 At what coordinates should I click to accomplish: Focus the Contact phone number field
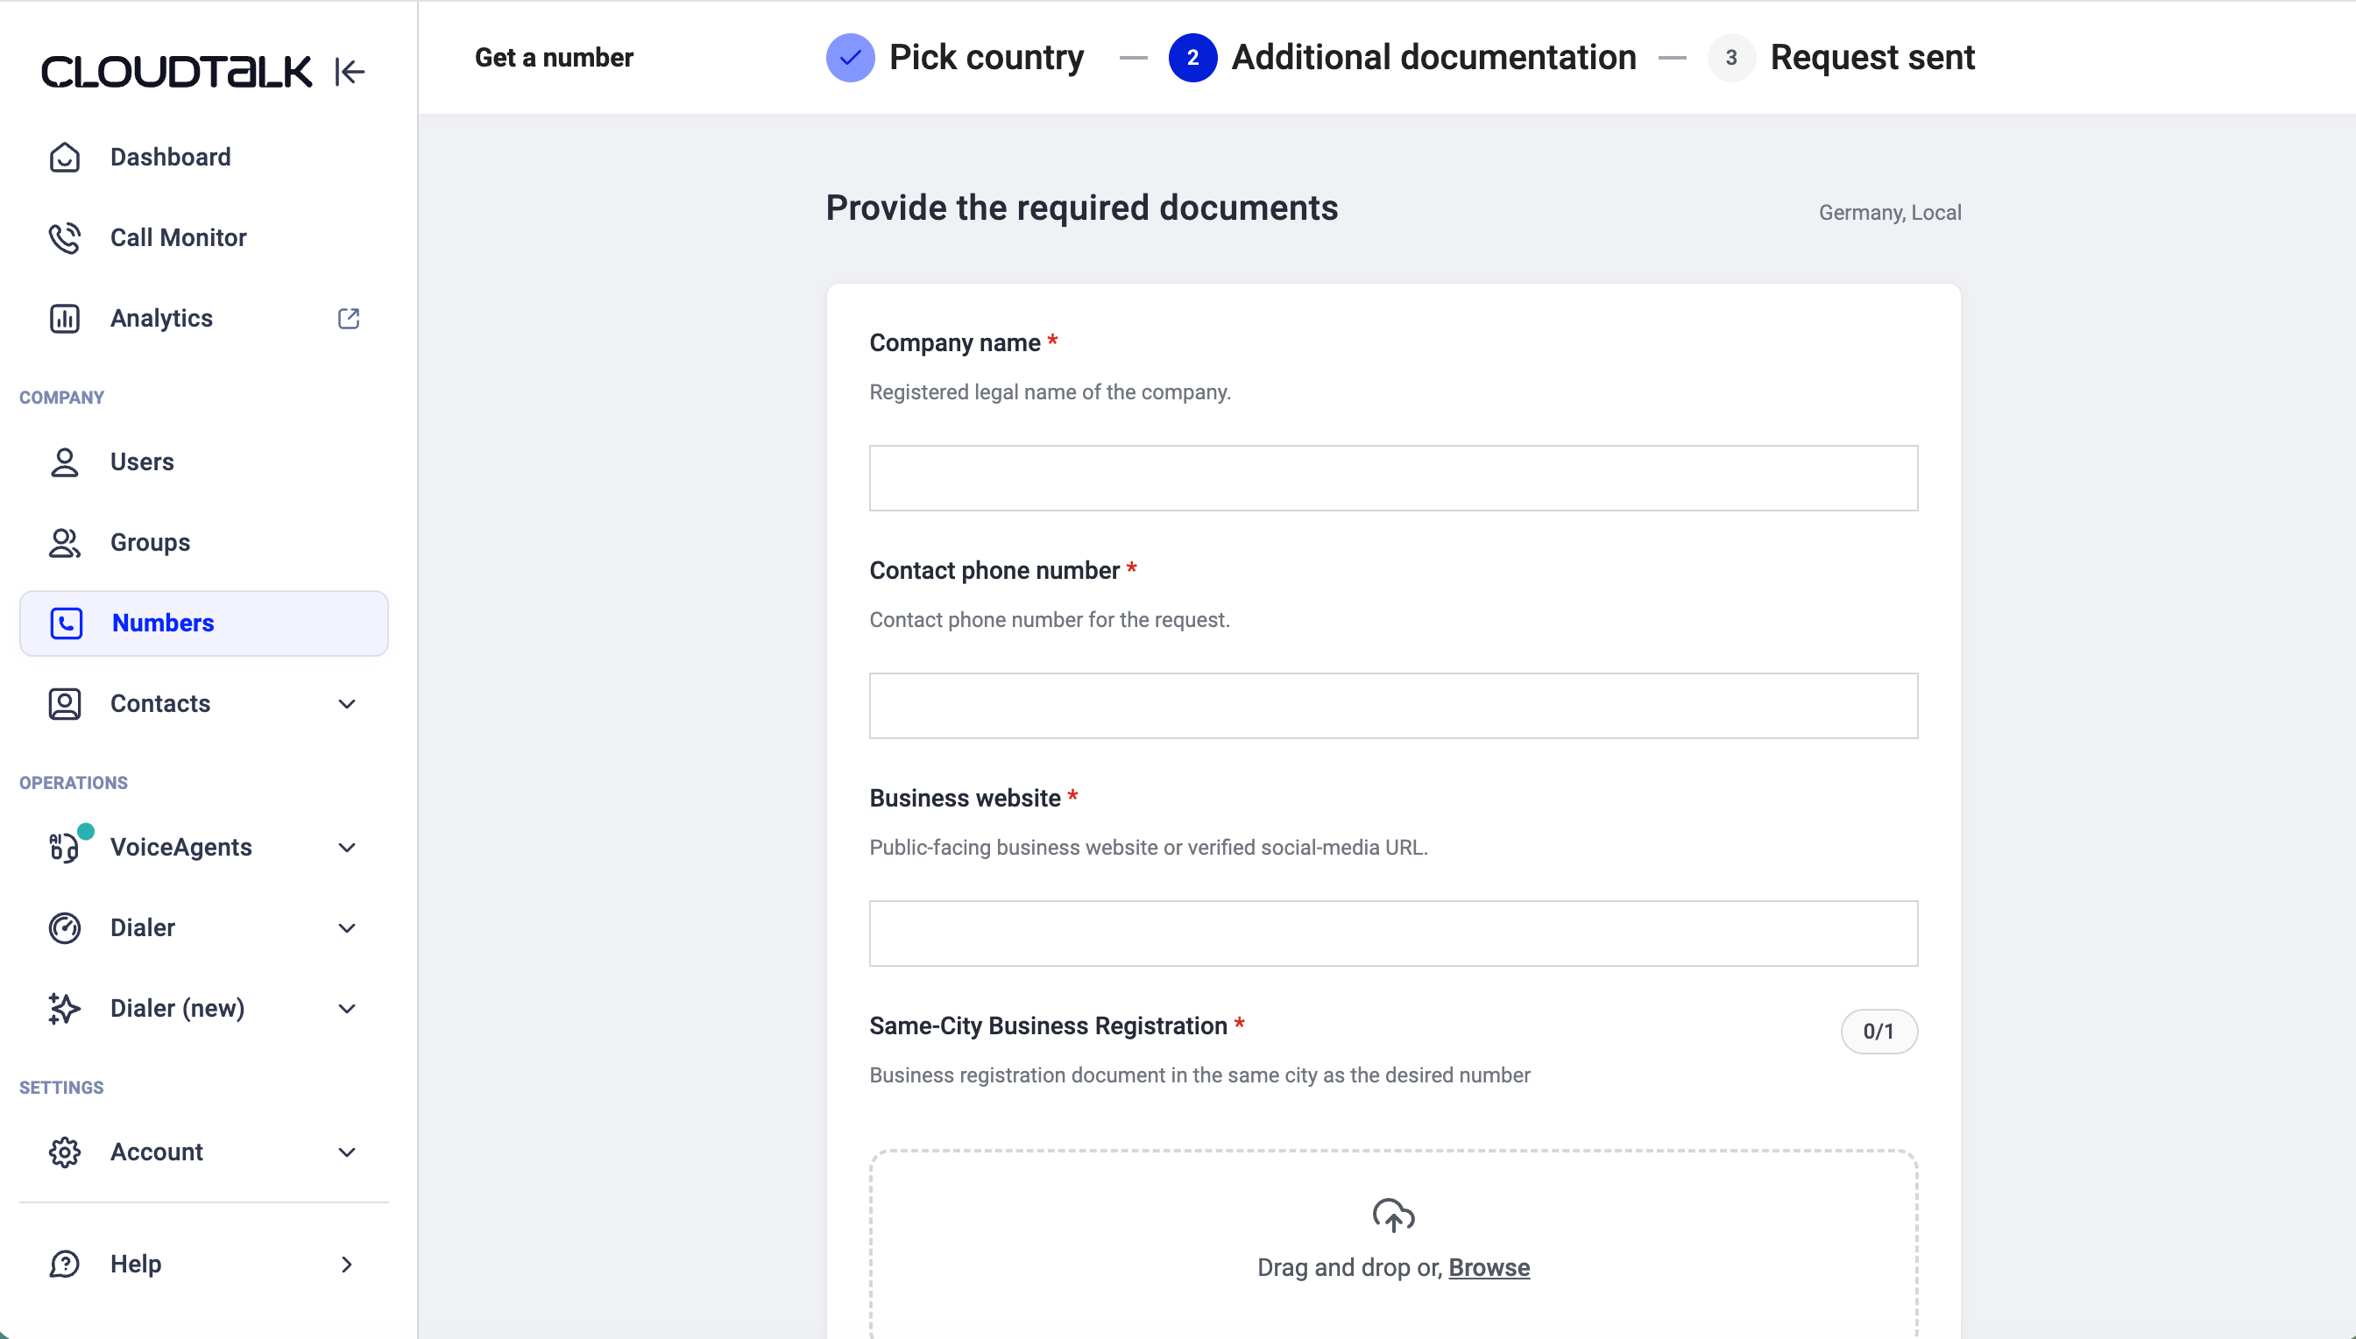click(1393, 705)
